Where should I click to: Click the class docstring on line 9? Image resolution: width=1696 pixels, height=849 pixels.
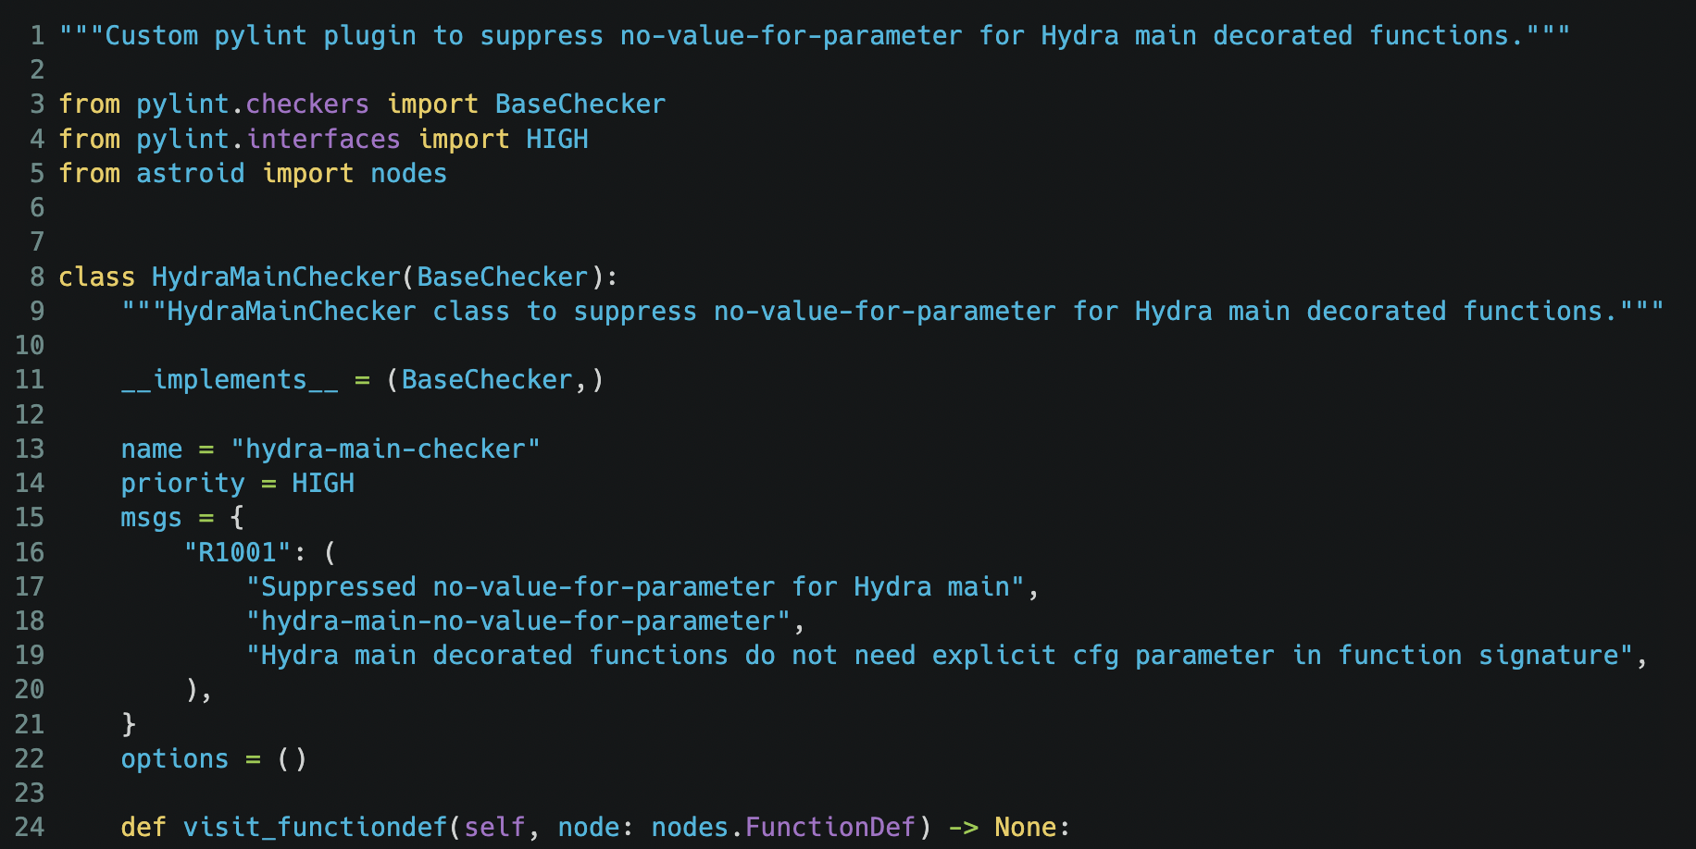892,311
